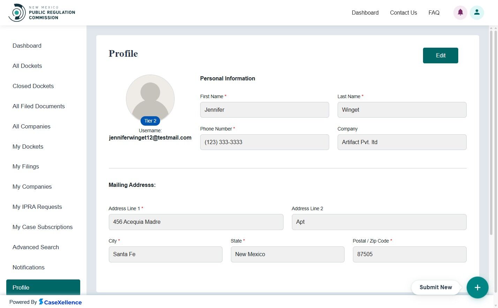Screen dimensions: 498x308
Task: Select the Profile sidebar item
Action: (43, 287)
